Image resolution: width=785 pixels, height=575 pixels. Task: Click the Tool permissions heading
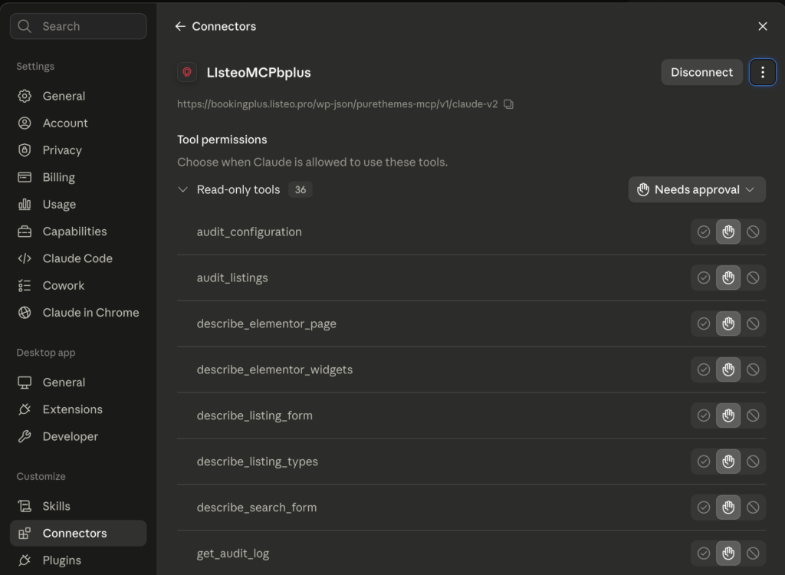tap(222, 140)
